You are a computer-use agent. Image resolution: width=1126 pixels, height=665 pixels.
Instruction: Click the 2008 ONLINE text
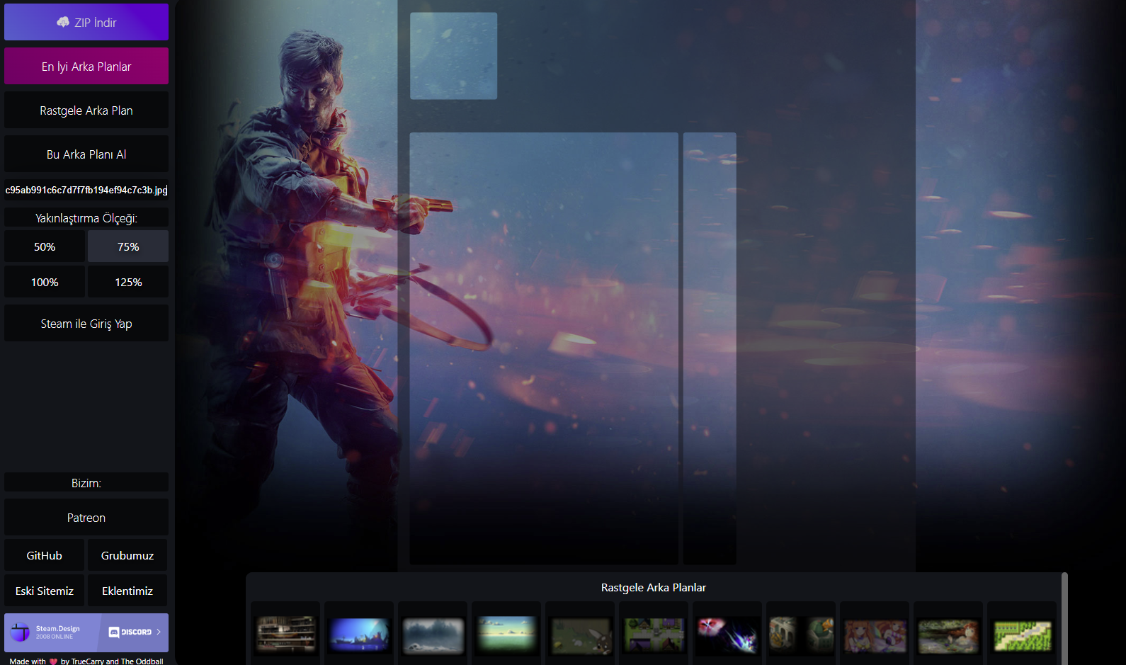point(55,637)
